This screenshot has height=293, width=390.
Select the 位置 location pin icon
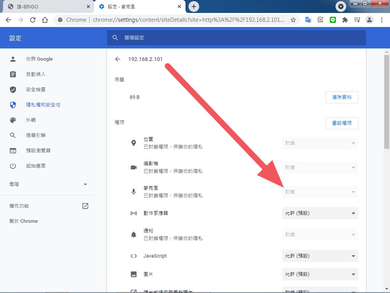(x=134, y=143)
